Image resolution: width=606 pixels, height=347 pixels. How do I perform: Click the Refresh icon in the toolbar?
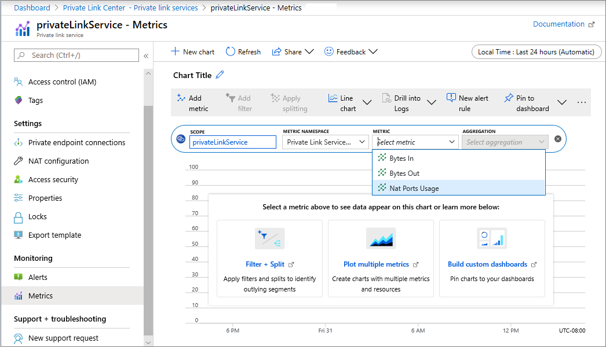(x=230, y=51)
